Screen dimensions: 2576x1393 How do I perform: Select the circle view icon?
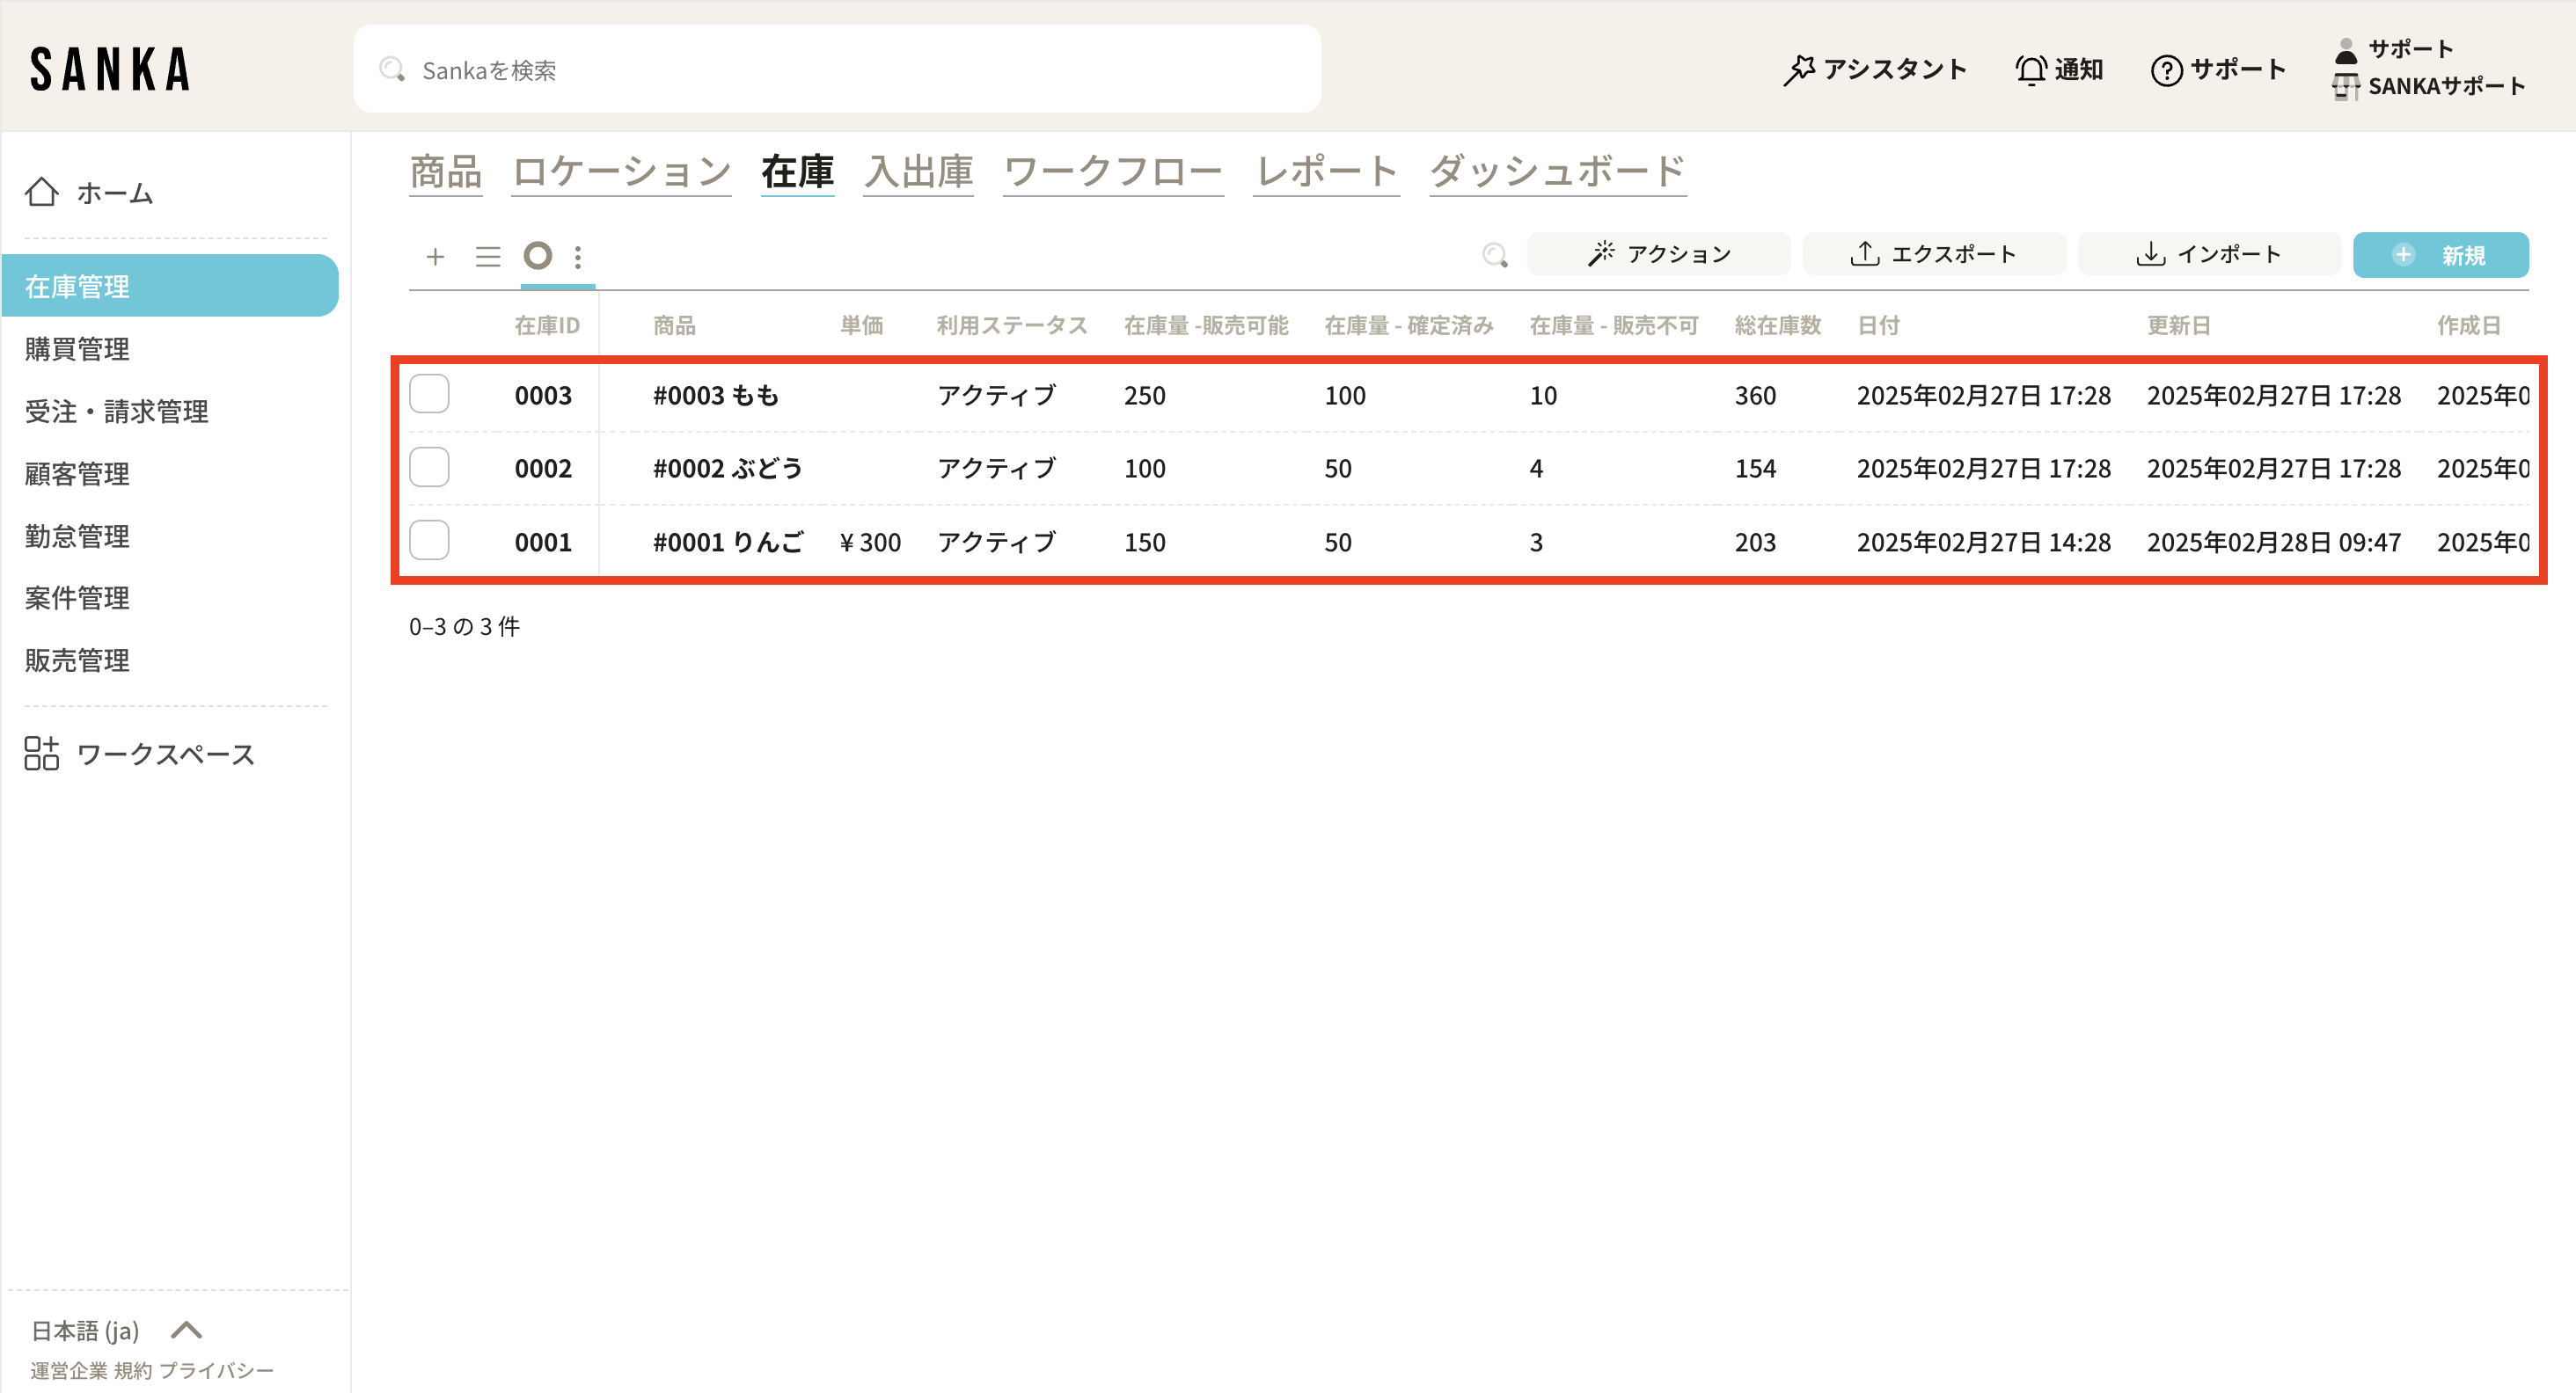click(538, 256)
